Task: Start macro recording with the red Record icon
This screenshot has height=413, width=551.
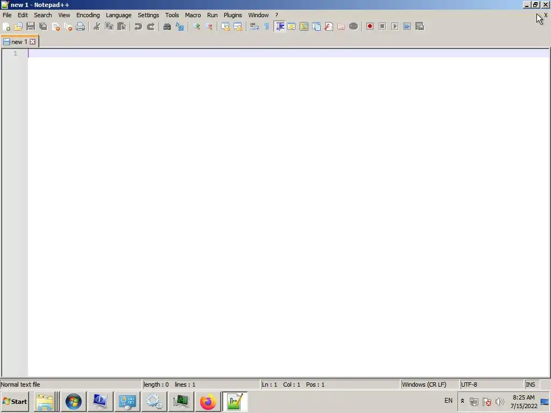Action: click(370, 27)
